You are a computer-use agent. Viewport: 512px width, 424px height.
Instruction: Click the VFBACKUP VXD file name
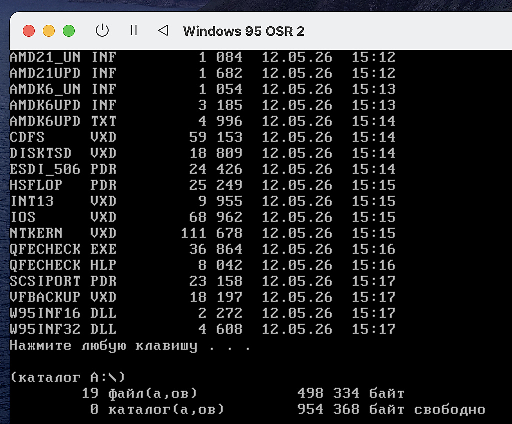pos(63,297)
